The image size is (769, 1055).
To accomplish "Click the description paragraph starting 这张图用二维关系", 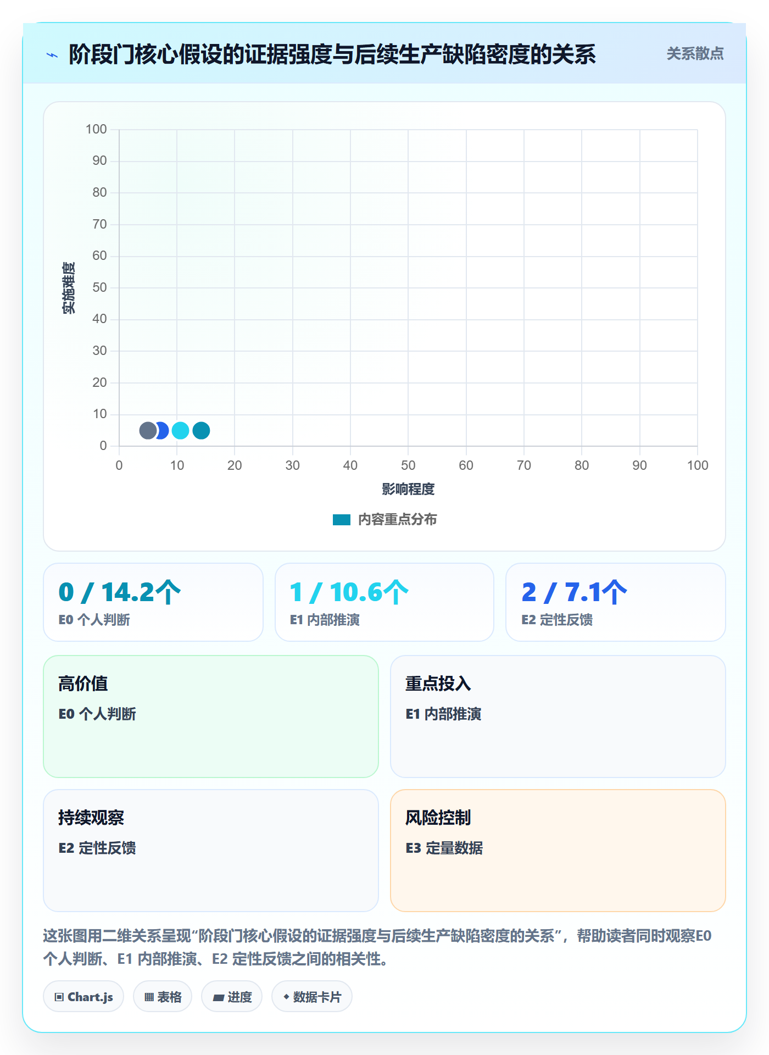I will click(378, 947).
